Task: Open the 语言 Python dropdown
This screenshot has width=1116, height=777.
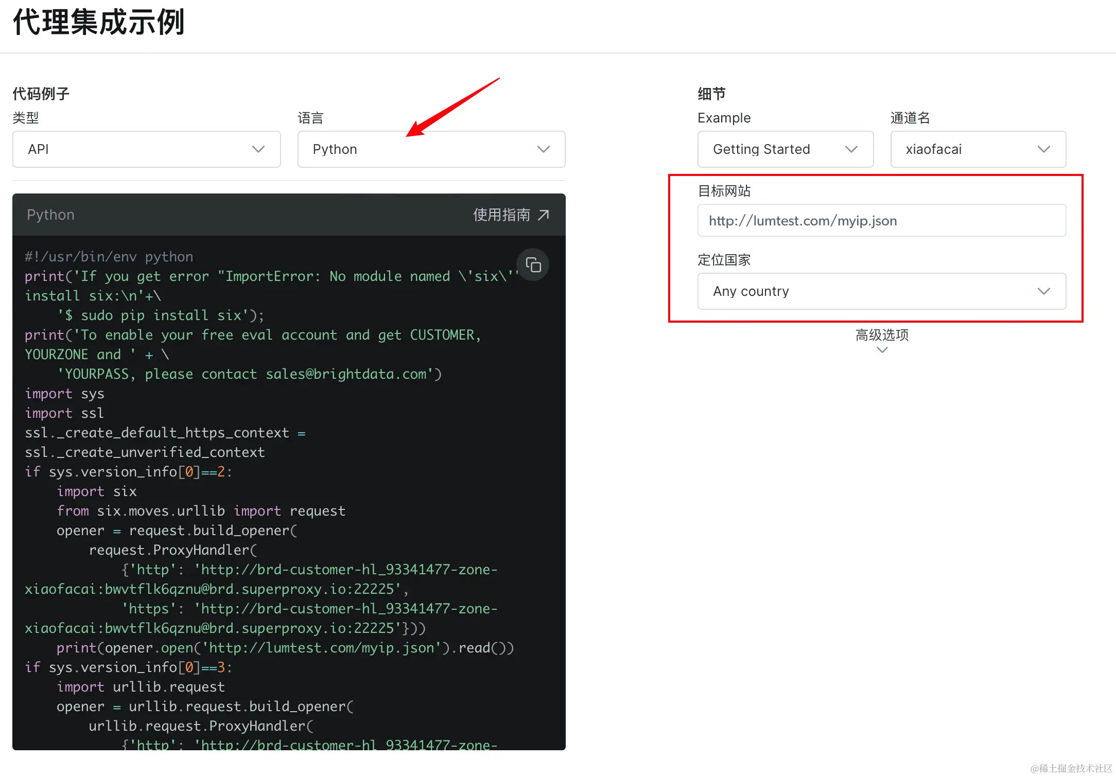Action: [x=431, y=149]
